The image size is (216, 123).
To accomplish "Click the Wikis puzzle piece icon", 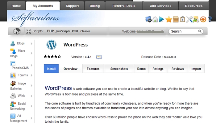I will click(13, 96).
